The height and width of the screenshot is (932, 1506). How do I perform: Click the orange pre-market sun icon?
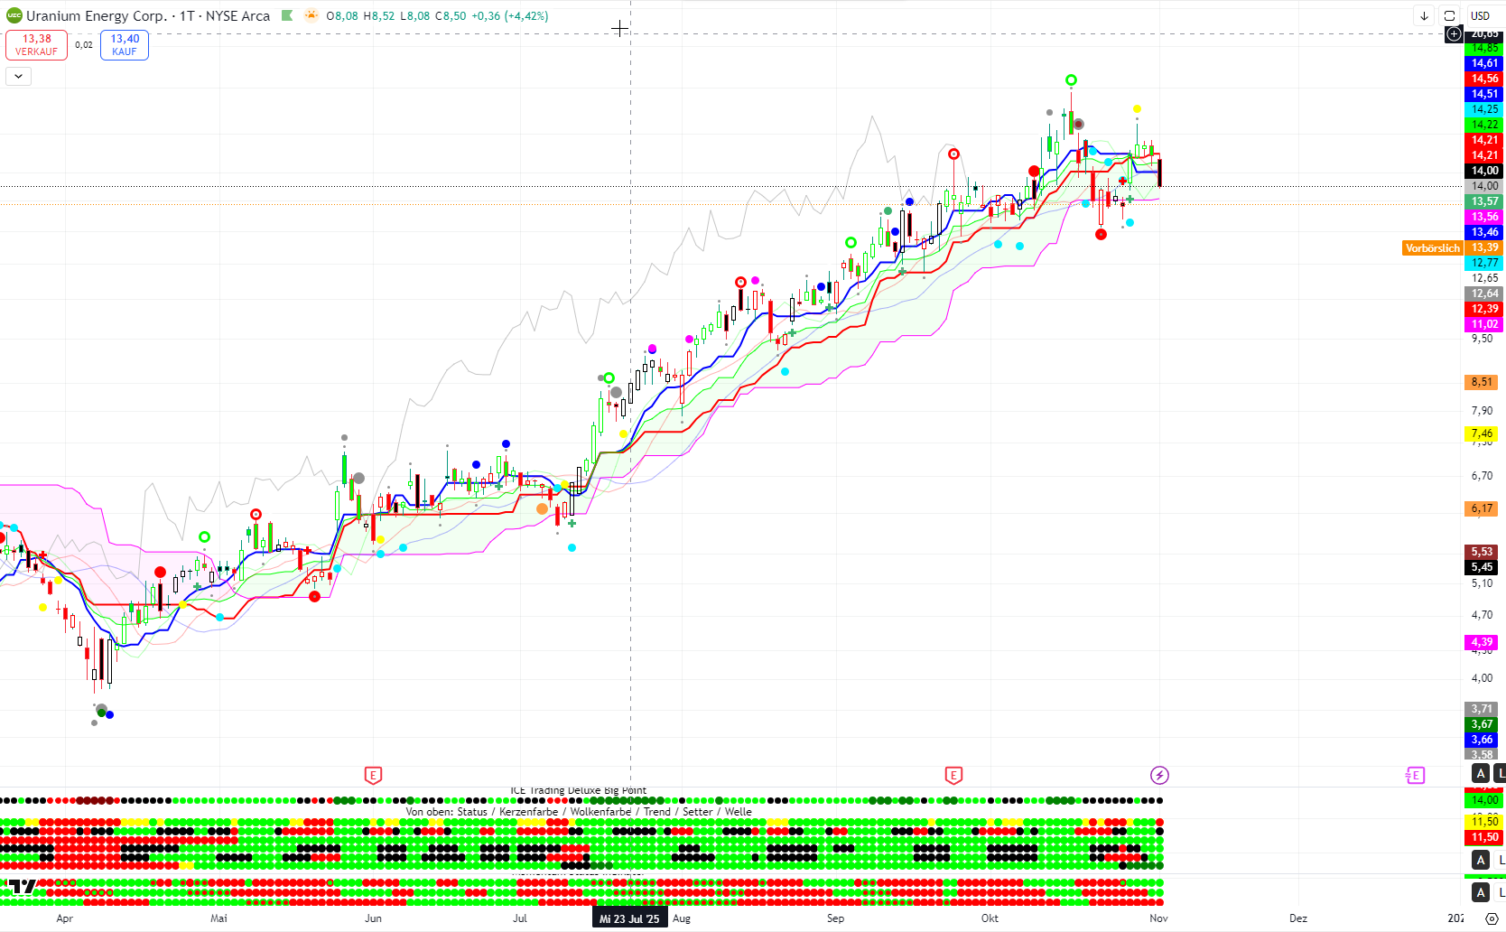[311, 15]
